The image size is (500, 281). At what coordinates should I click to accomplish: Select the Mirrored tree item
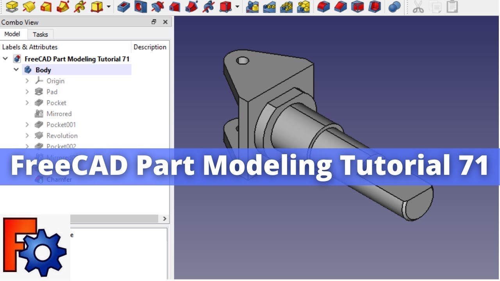(59, 114)
